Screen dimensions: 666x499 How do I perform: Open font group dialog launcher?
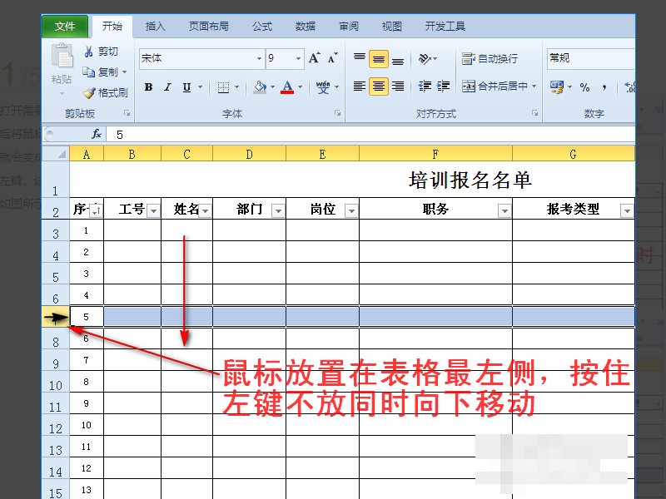pyautogui.click(x=337, y=113)
